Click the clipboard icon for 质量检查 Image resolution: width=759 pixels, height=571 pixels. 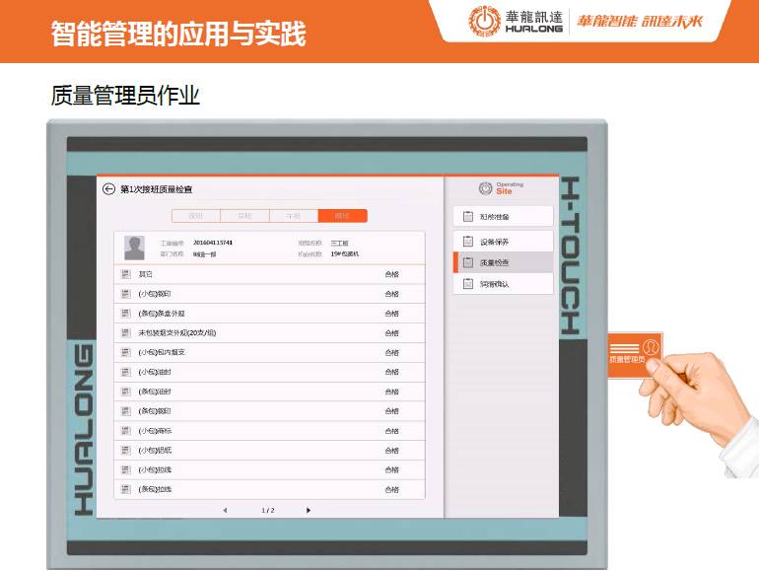click(x=468, y=262)
